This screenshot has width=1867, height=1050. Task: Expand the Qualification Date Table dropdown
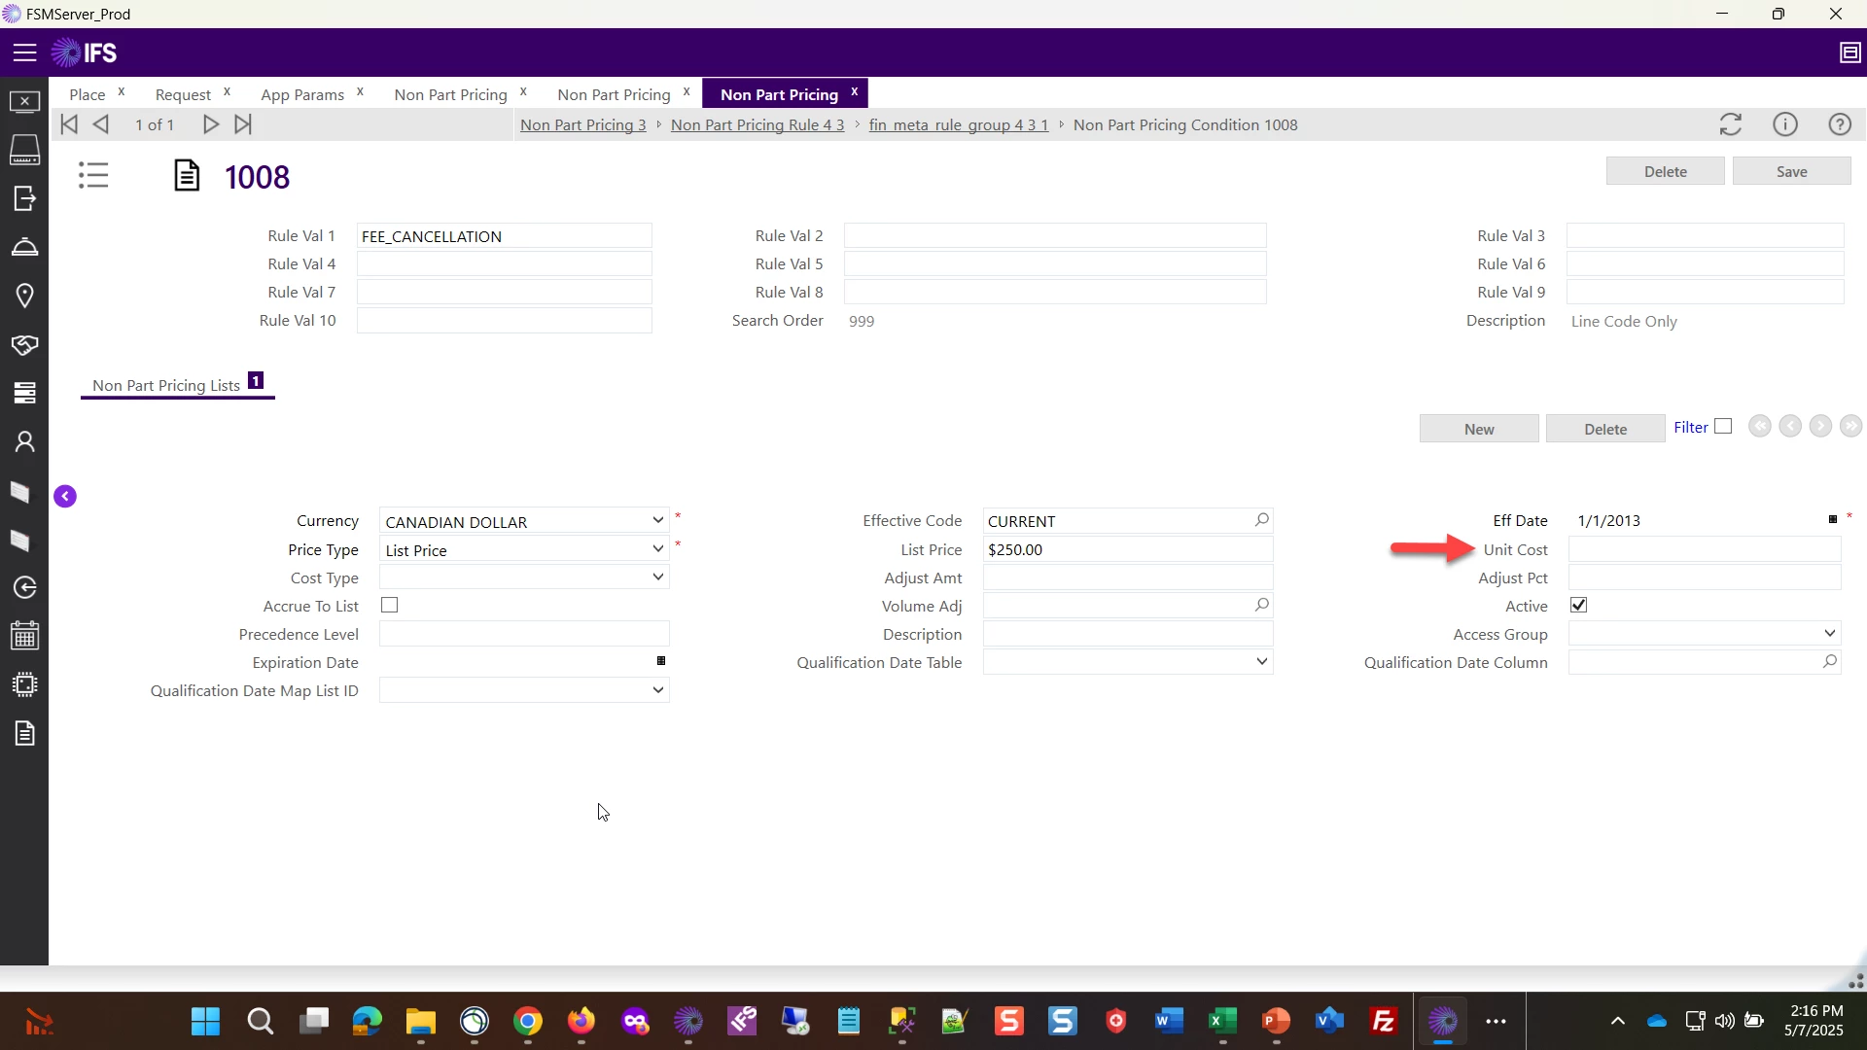[1261, 662]
